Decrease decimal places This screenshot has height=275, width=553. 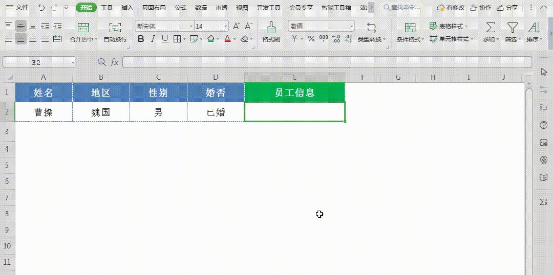tap(348, 39)
